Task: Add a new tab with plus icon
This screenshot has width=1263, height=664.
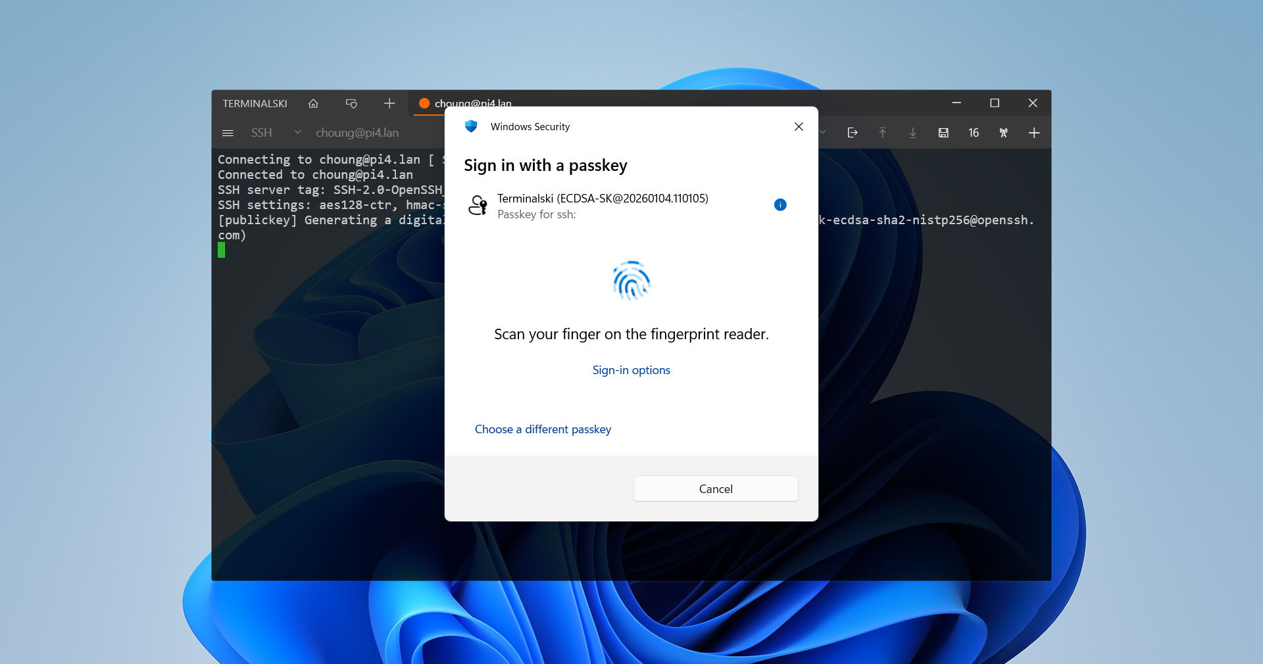Action: (x=389, y=103)
